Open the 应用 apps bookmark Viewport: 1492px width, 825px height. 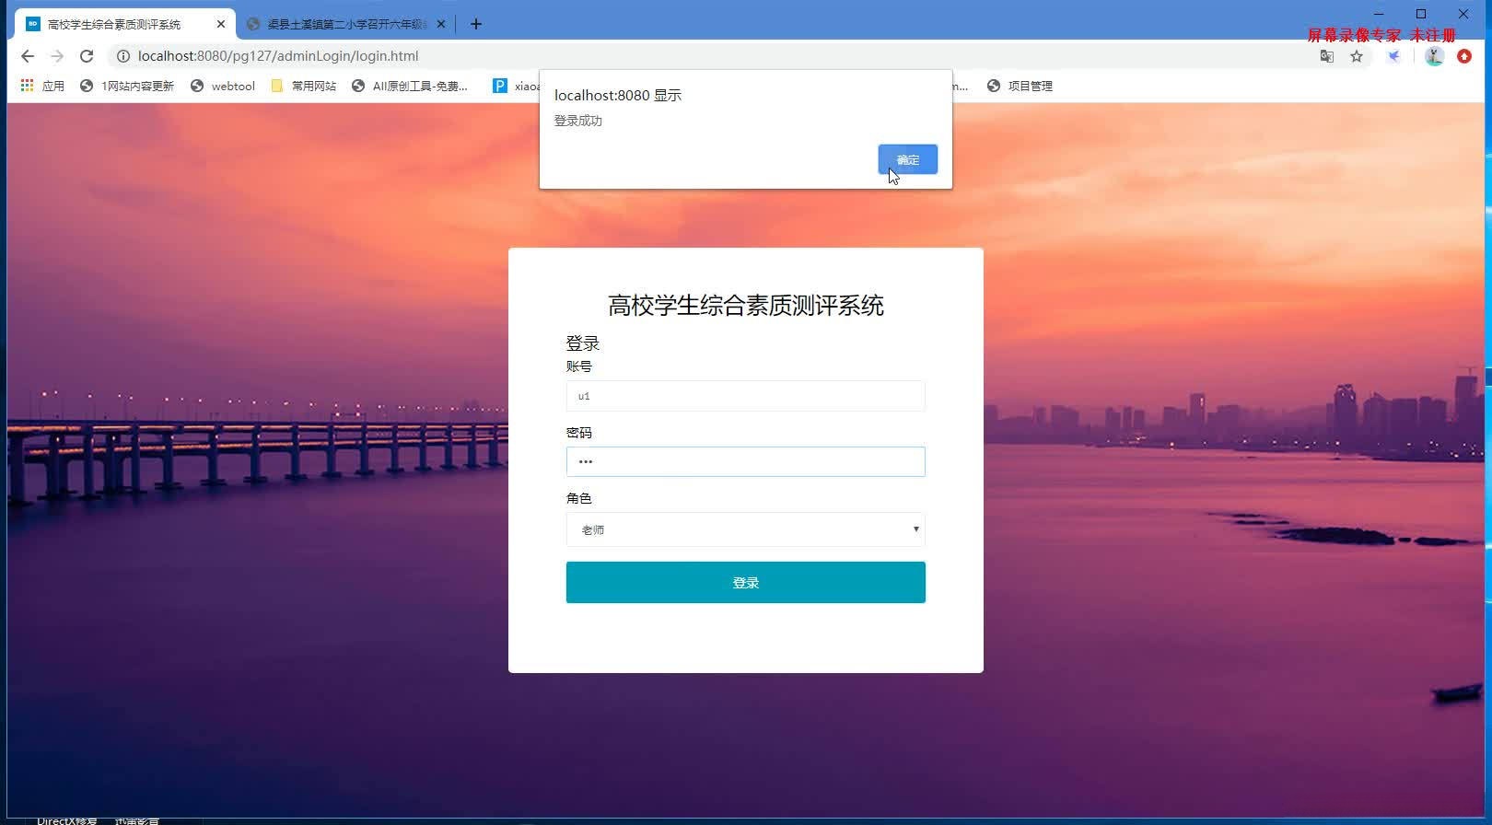42,86
